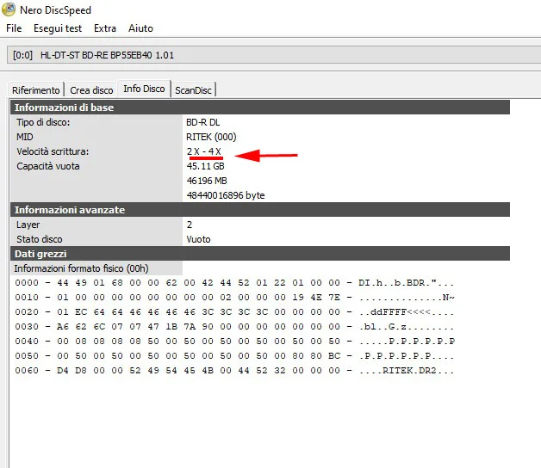
Task: Switch to the ScanDisc tab
Action: click(x=193, y=90)
